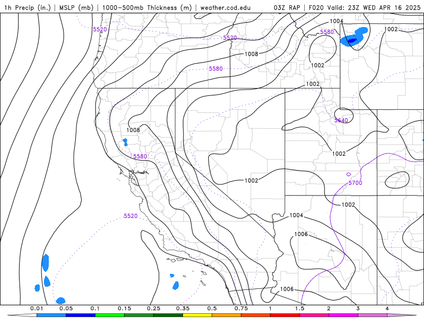Viewport: 424px width, 318px height.
Task: Select the legend value 3
Action: [358, 308]
